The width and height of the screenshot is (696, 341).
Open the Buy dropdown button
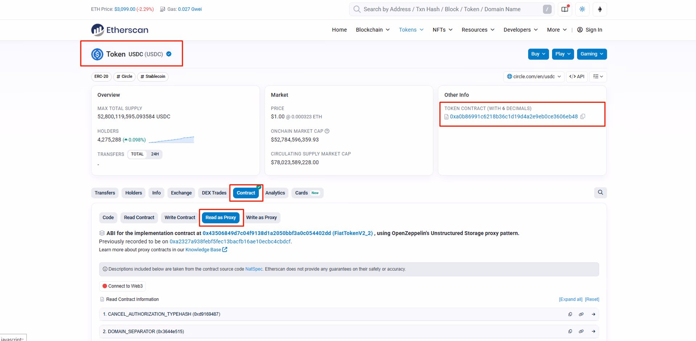point(538,54)
